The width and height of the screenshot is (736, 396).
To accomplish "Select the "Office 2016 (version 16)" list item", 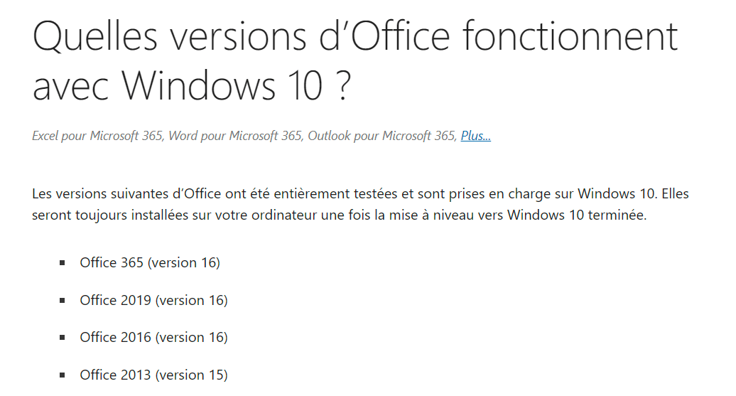I will pyautogui.click(x=153, y=337).
